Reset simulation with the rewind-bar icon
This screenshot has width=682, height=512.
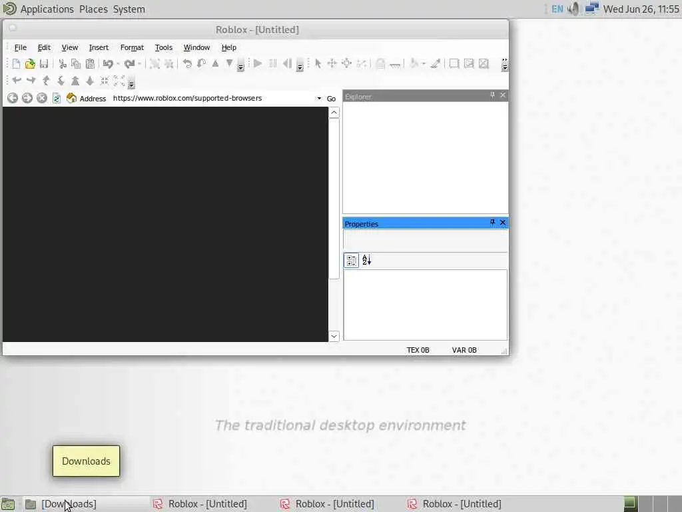[x=288, y=63]
